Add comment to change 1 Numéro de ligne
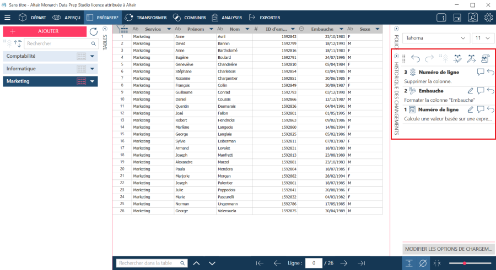This screenshot has width=496, height=270. pos(481,109)
